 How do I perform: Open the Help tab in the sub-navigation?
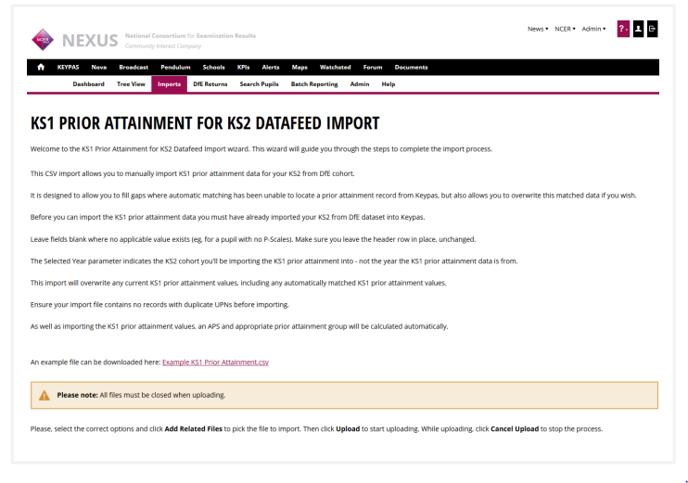pyautogui.click(x=389, y=83)
